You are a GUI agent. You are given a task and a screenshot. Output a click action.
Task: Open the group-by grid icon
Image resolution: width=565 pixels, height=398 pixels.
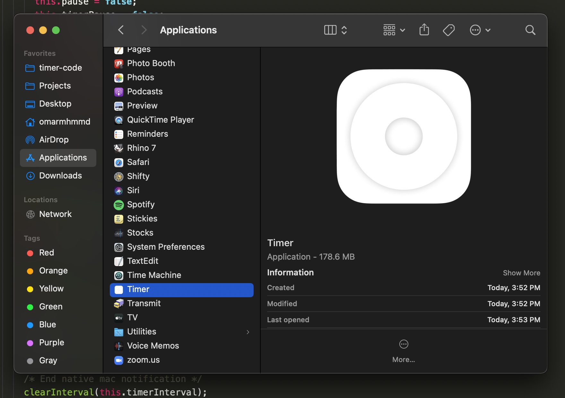[389, 30]
